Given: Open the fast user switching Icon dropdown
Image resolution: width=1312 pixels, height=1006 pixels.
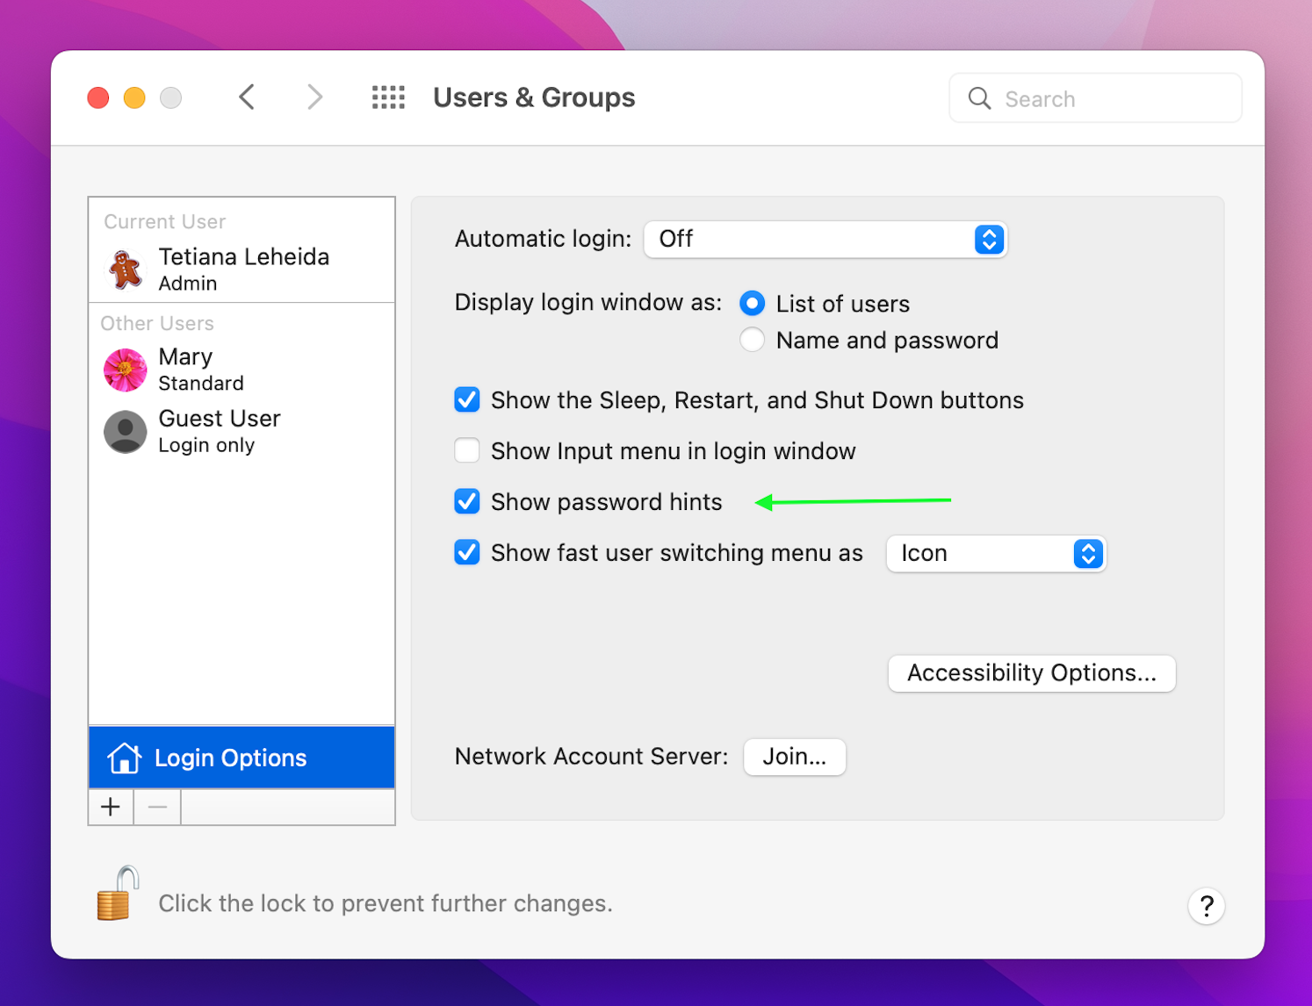Looking at the screenshot, I should click(x=996, y=553).
